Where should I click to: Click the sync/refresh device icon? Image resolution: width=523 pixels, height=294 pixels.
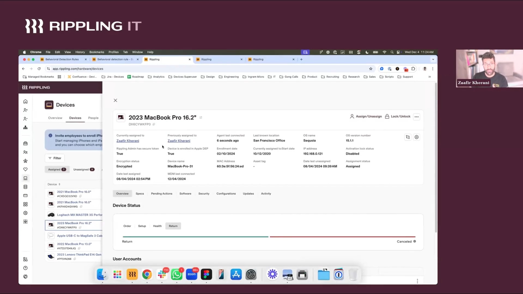[408, 137]
